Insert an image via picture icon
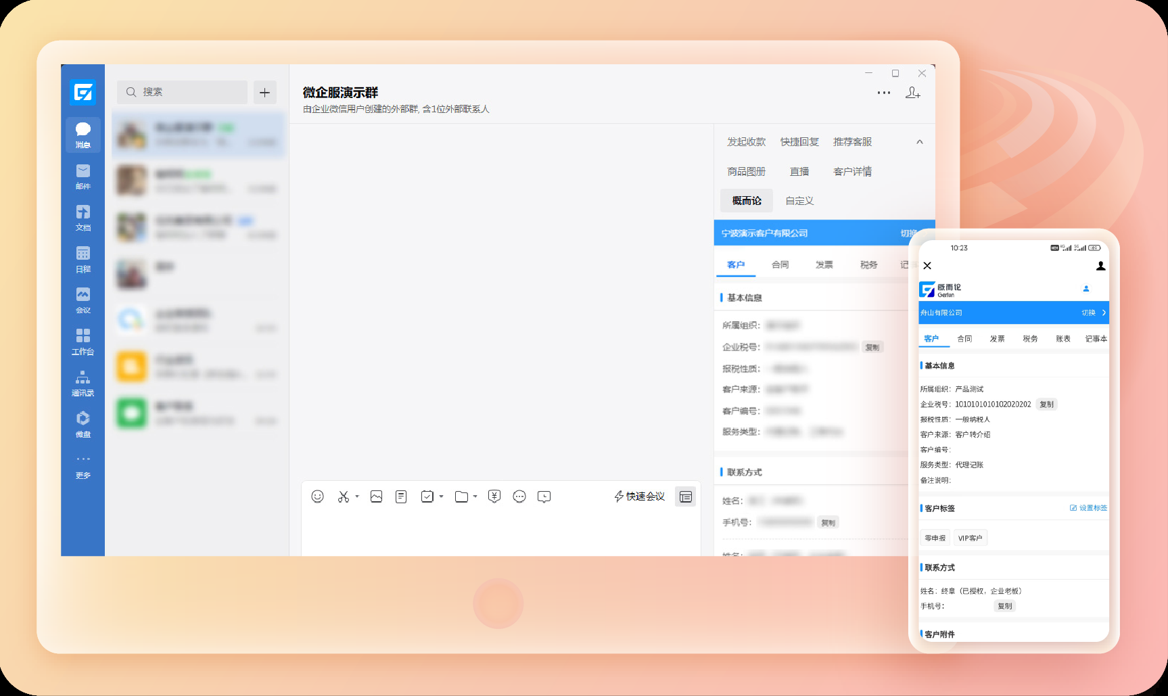 (377, 496)
